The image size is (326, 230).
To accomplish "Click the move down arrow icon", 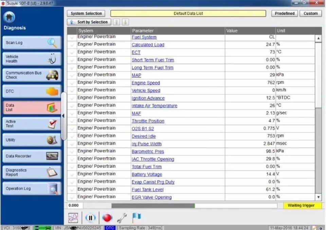I will click(125, 22).
